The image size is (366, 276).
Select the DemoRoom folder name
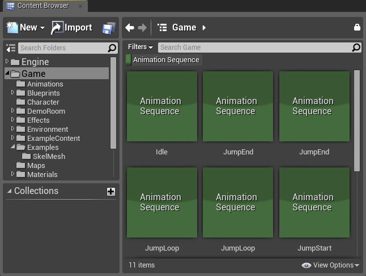click(46, 111)
